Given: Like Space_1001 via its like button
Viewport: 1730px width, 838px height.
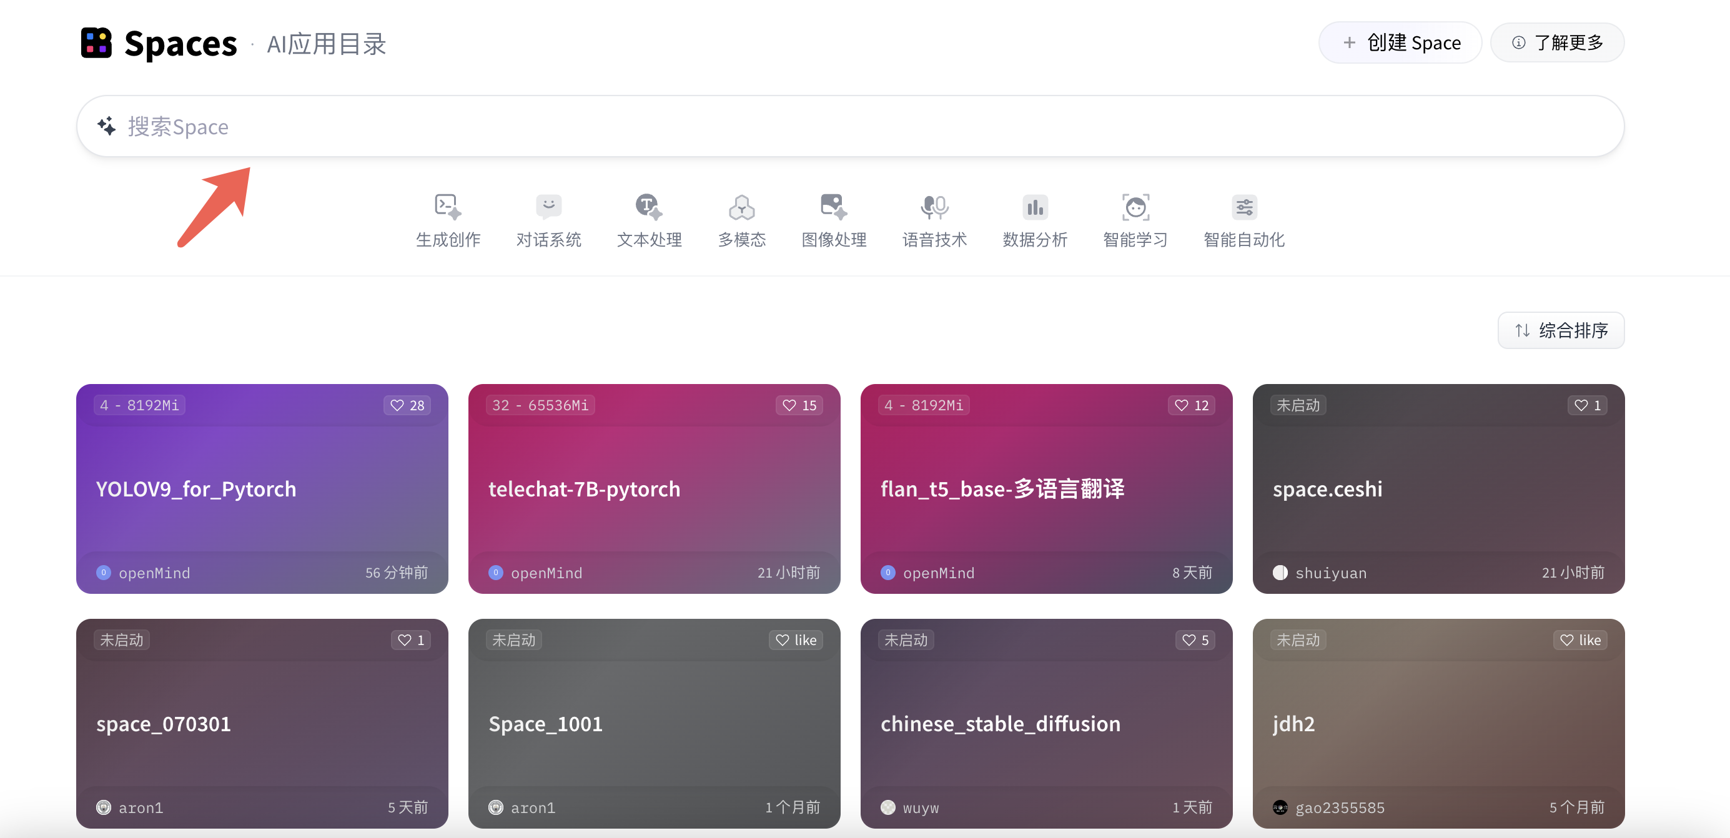Looking at the screenshot, I should point(796,640).
